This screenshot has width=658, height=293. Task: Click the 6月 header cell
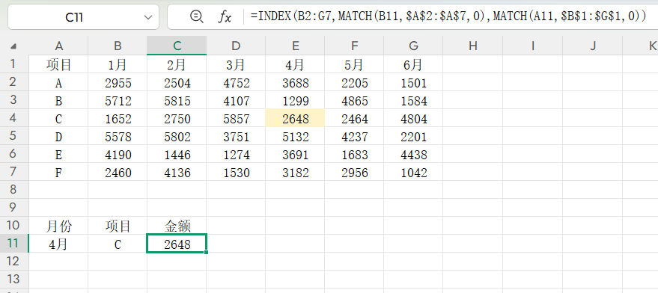coord(414,64)
